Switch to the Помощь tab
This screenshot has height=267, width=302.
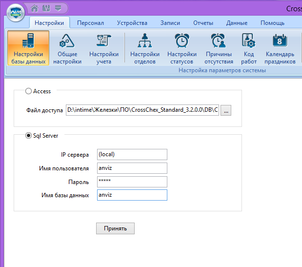(x=272, y=23)
